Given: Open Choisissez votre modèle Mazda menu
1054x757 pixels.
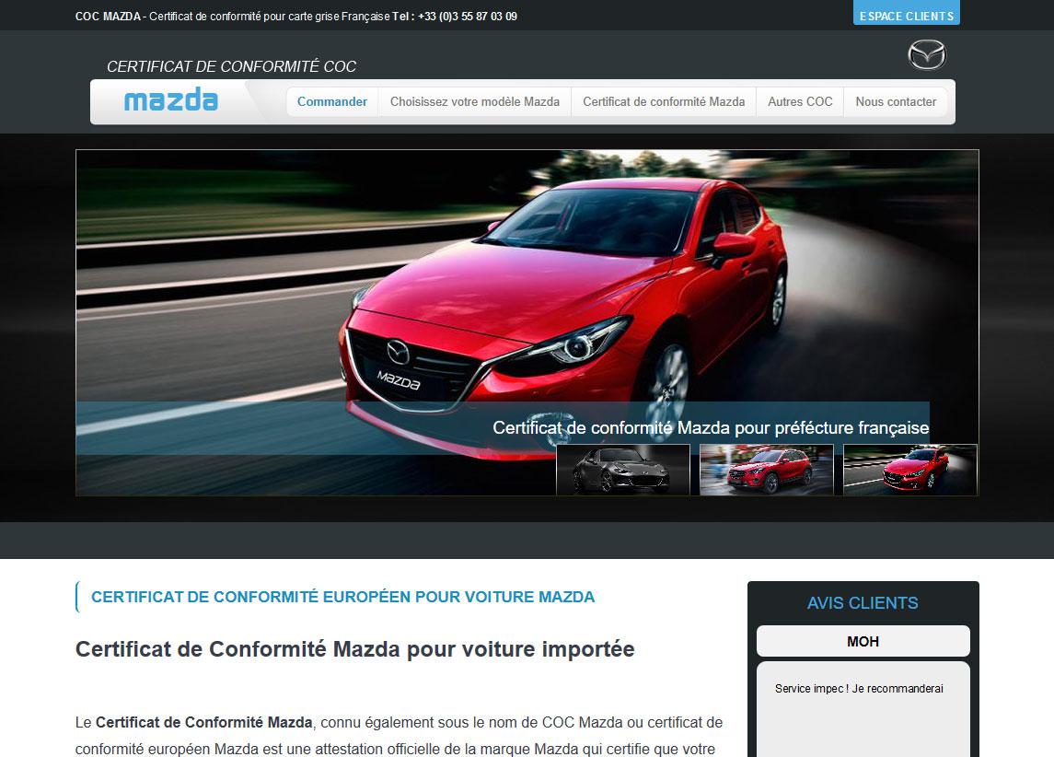Looking at the screenshot, I should [x=475, y=101].
